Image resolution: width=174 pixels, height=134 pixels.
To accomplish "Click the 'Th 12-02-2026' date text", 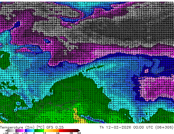I will pos(115,127).
